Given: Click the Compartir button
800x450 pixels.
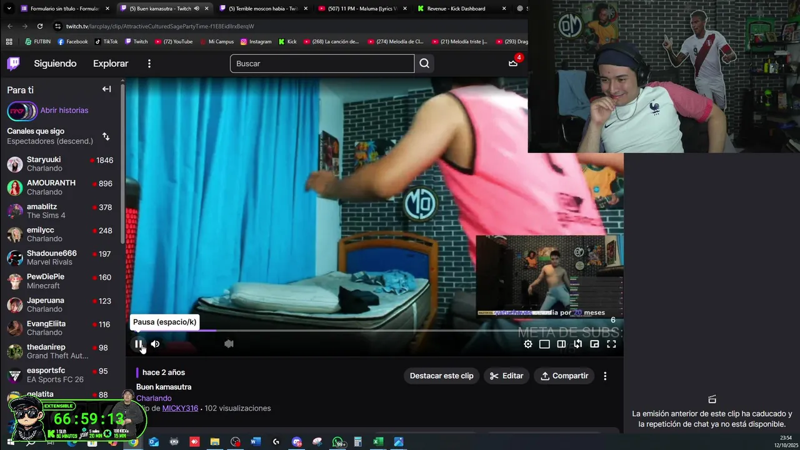Looking at the screenshot, I should click(x=564, y=376).
